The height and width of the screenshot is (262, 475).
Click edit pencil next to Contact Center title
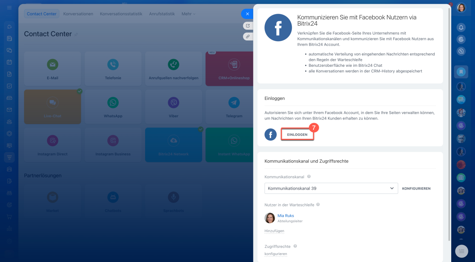tap(76, 35)
